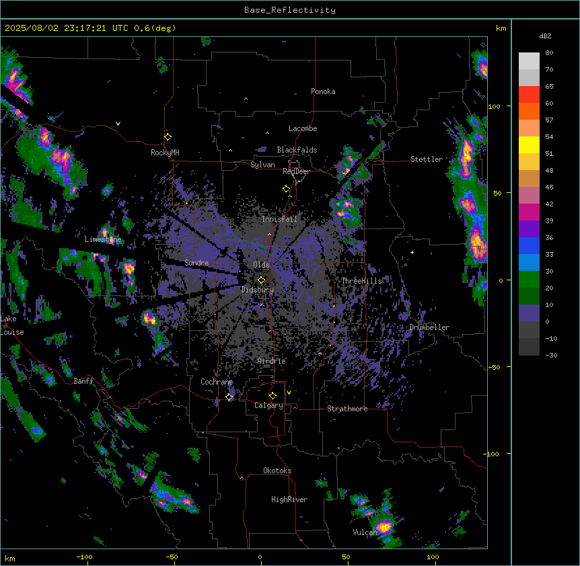Click the -100 tick label on bottom axis
580x566 pixels.
(x=84, y=557)
